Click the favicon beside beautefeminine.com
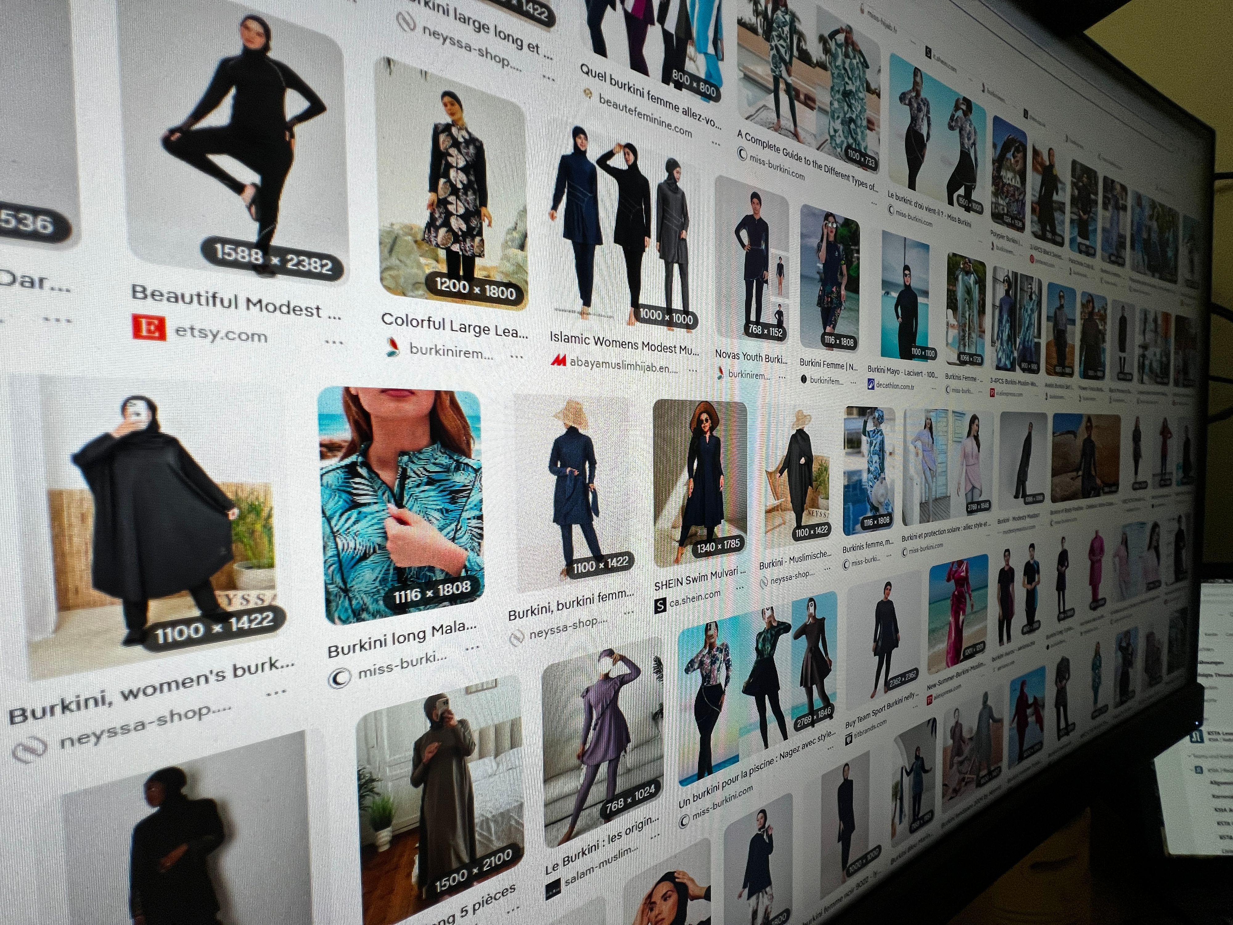This screenshot has width=1233, height=925. pyautogui.click(x=588, y=94)
